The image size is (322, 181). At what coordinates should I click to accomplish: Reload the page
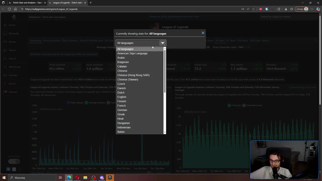pos(9,9)
